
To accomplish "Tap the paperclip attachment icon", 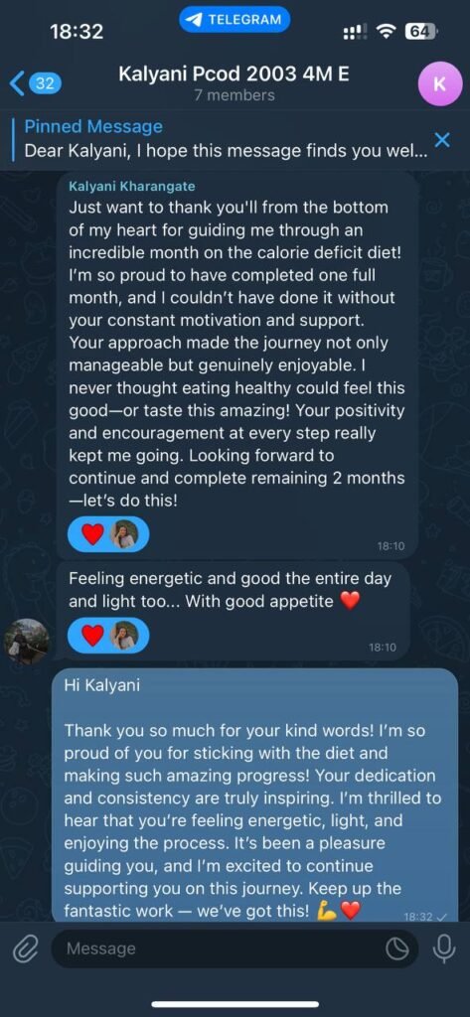I will (x=26, y=948).
